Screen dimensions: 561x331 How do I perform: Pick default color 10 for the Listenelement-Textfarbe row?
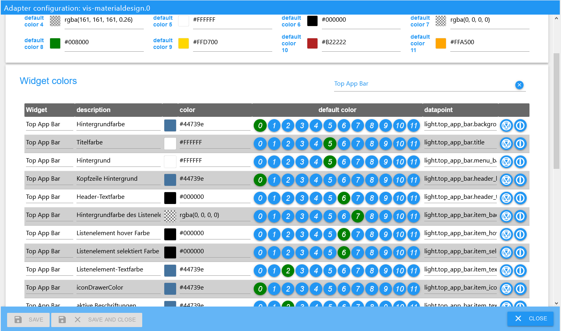coord(399,271)
